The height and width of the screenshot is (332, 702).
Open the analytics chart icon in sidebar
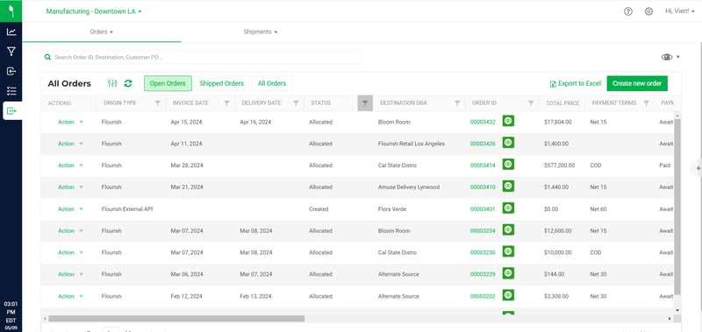coord(11,32)
